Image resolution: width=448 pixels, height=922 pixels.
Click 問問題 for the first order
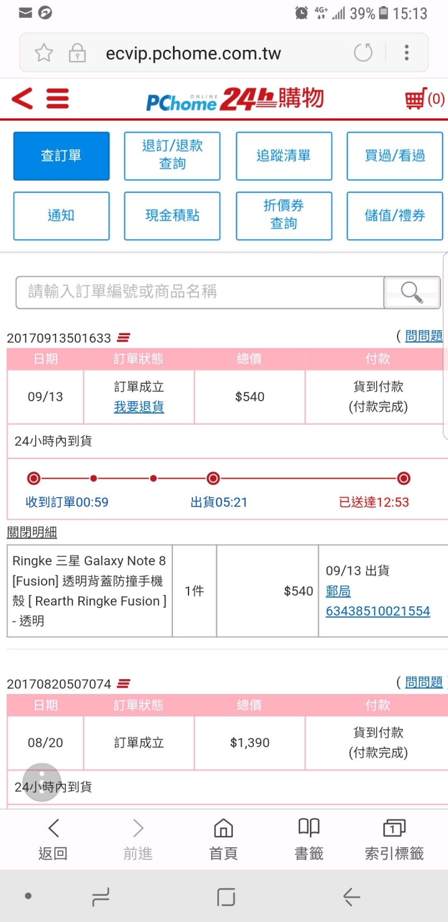pyautogui.click(x=424, y=336)
